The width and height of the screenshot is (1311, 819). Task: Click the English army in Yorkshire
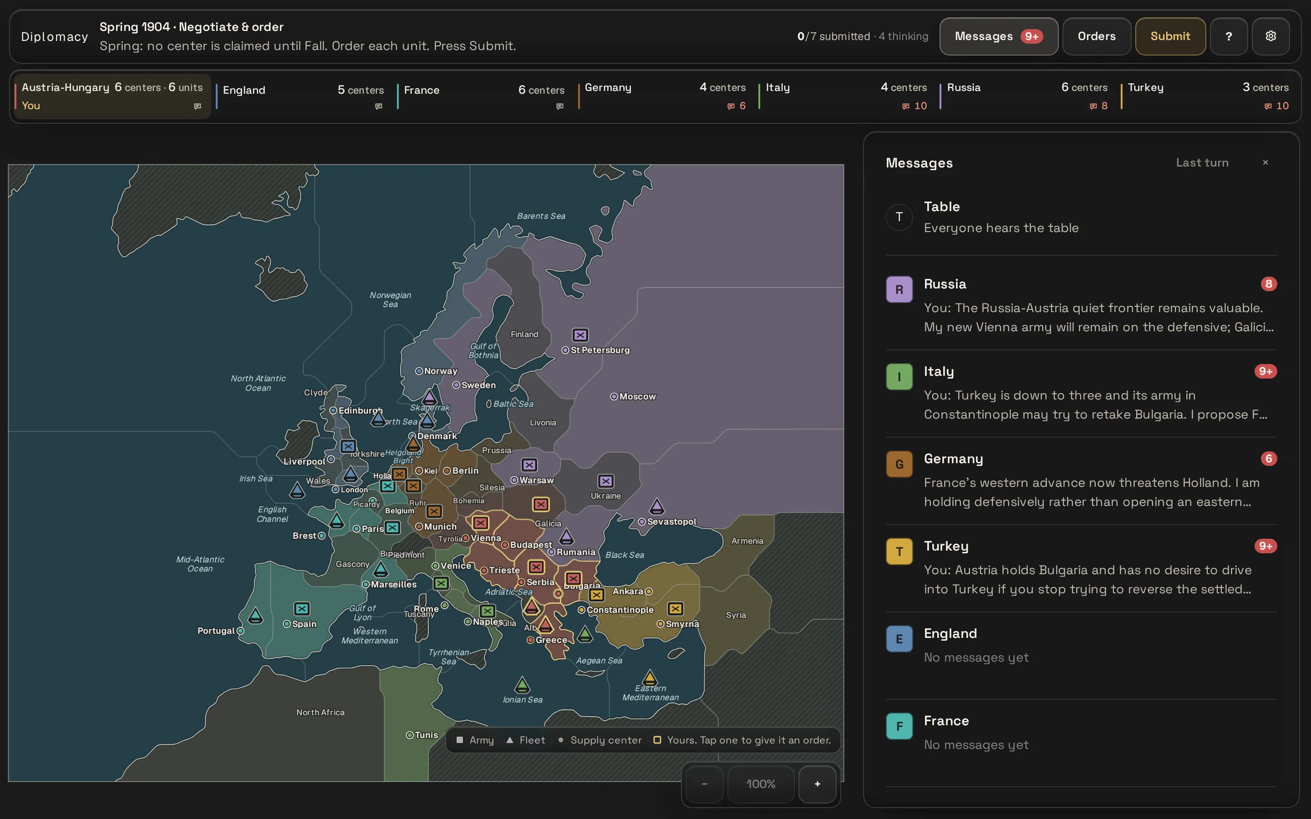[348, 446]
